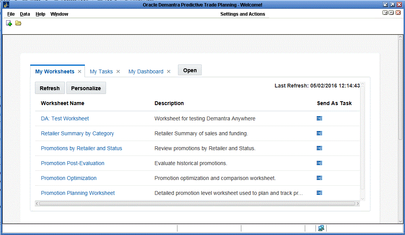
Task: Click the Demantra application icon in title bar
Action: 6,5
